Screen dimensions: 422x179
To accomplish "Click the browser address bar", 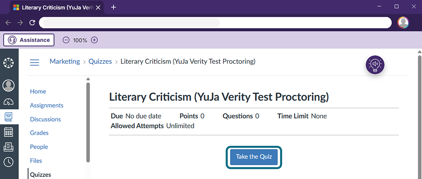I will 215,23.
